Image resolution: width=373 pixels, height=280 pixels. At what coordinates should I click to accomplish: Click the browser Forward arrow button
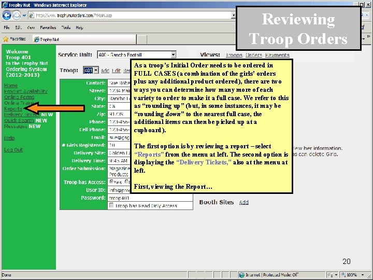[x=17, y=16]
